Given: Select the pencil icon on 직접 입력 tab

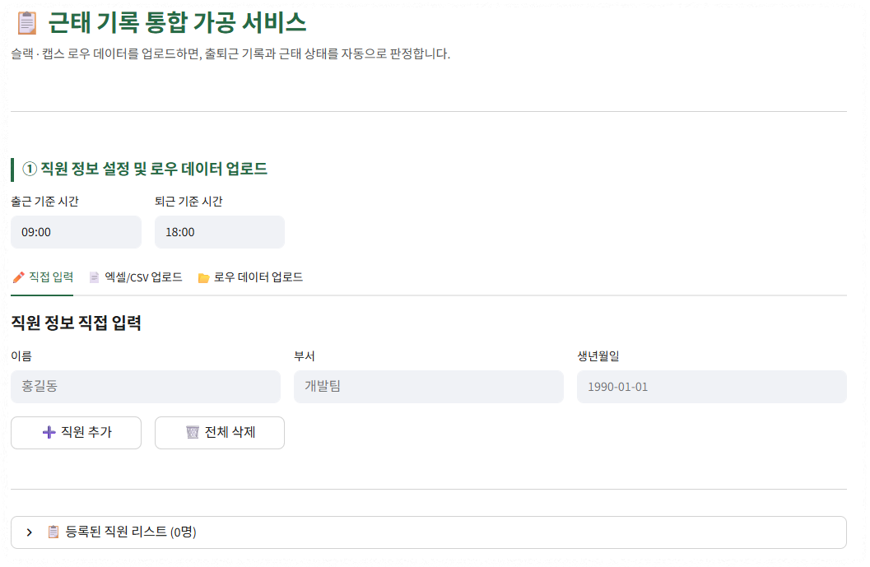Looking at the screenshot, I should 17,278.
